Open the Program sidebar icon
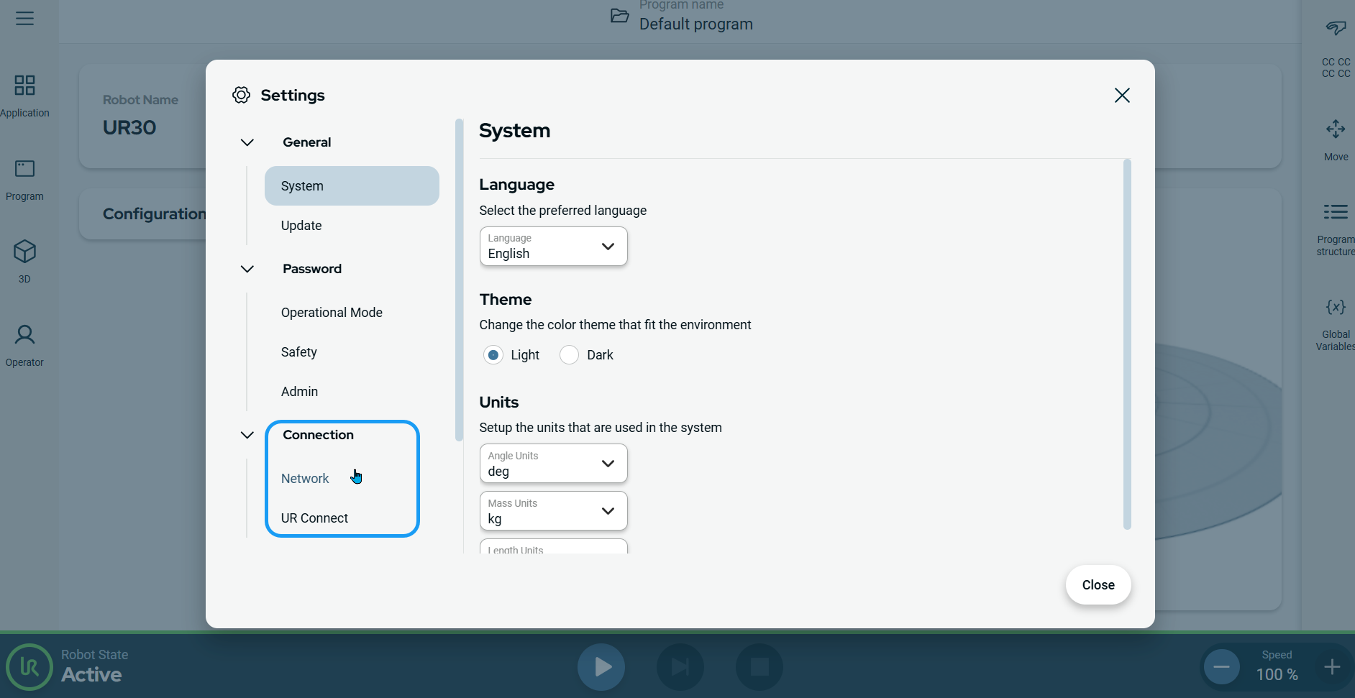The height and width of the screenshot is (698, 1355). click(x=24, y=169)
